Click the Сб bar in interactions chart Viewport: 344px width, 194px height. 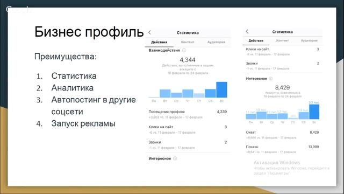click(x=210, y=93)
